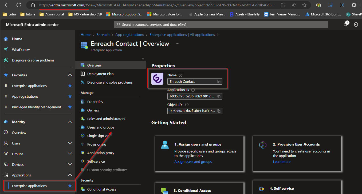Screen dimensions: 362x194
Task: Open Users and groups menu item
Action: click(x=100, y=127)
